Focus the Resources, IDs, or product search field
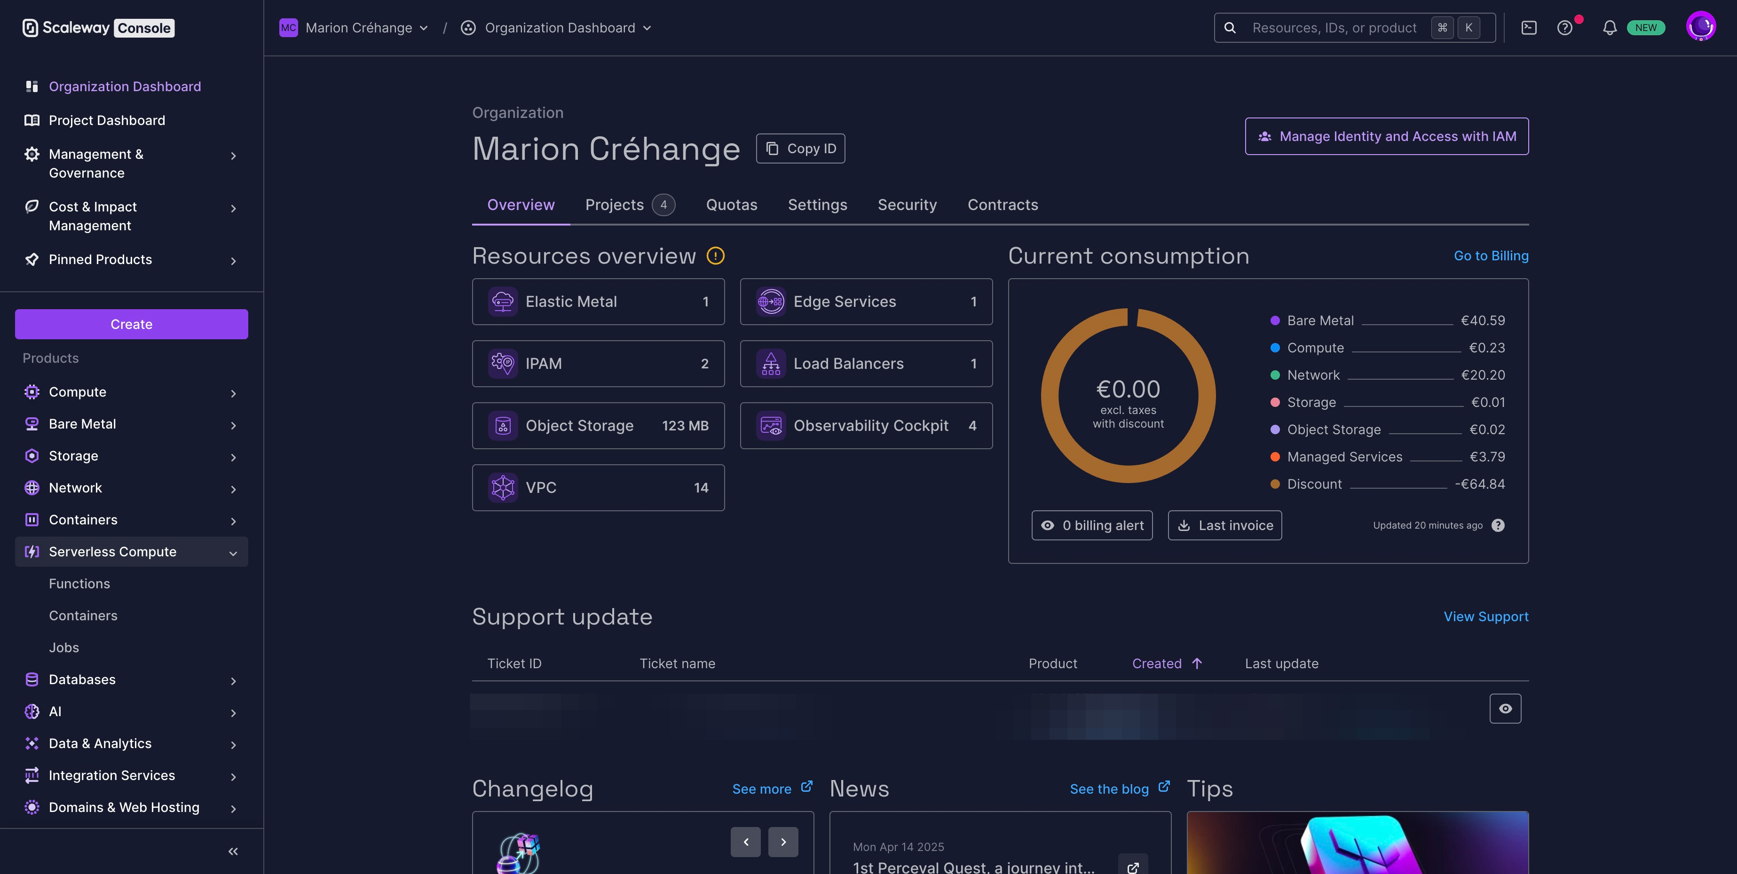1737x874 pixels. coord(1355,28)
